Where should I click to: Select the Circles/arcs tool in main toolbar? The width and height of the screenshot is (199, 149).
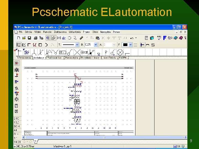[x=69, y=38]
